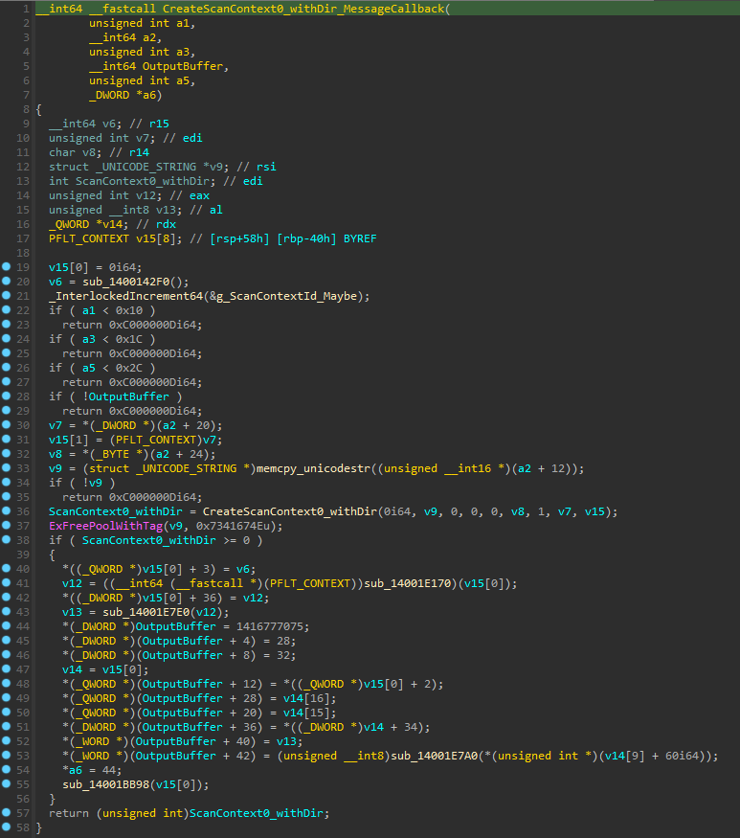Click ScanContext0_withDir in the final return statement

point(256,813)
